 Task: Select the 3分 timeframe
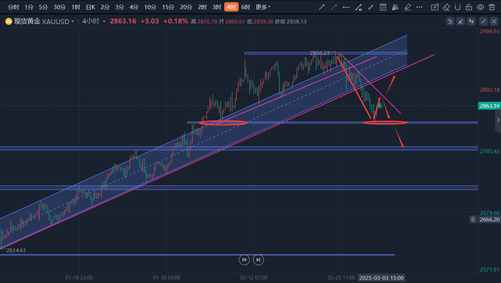[119, 7]
